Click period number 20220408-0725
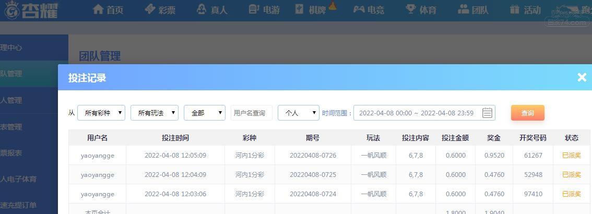592x214 pixels. click(313, 175)
